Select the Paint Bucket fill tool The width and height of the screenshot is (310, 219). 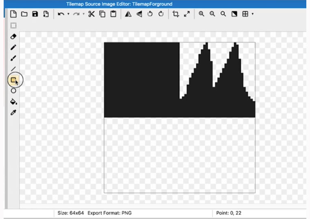pos(13,102)
